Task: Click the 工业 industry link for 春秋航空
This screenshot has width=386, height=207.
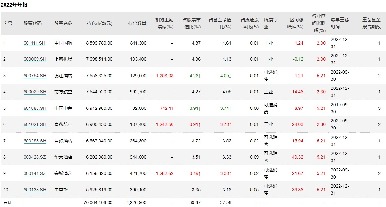Action: click(x=268, y=124)
